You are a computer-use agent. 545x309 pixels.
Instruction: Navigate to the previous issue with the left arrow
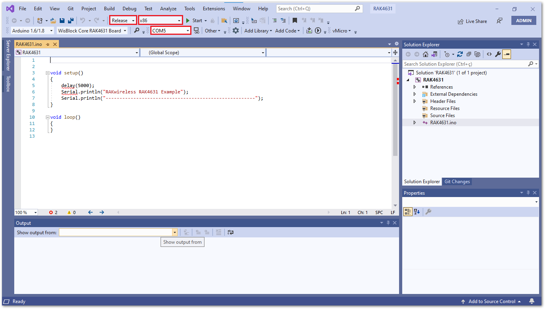pyautogui.click(x=91, y=212)
